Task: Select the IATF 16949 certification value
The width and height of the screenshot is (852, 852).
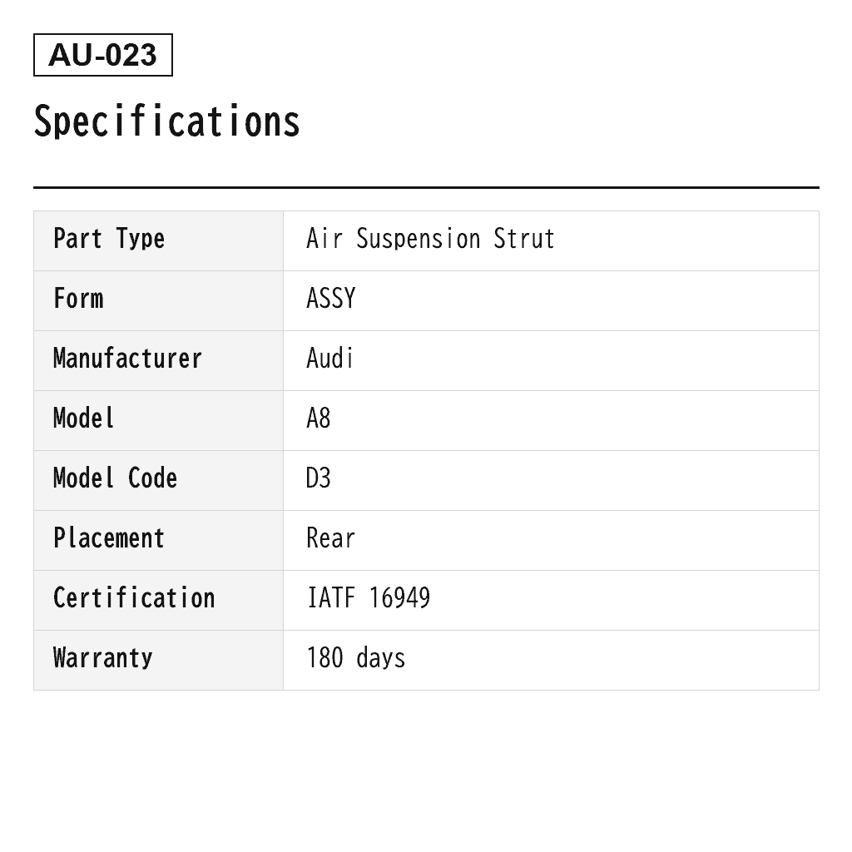Action: [369, 597]
